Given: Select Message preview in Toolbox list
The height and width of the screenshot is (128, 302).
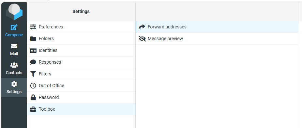Looking at the screenshot, I should [217, 39].
